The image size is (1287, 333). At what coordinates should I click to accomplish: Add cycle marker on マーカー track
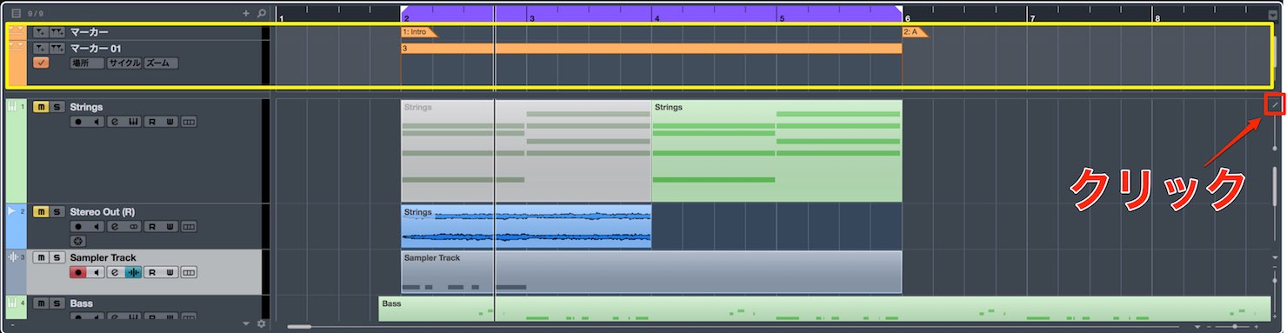[57, 32]
